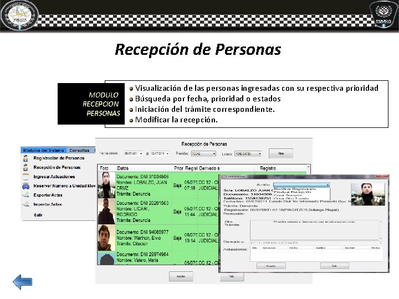Choose Salir in the modules menu
Screen dimensions: 399x299
pos(38,215)
